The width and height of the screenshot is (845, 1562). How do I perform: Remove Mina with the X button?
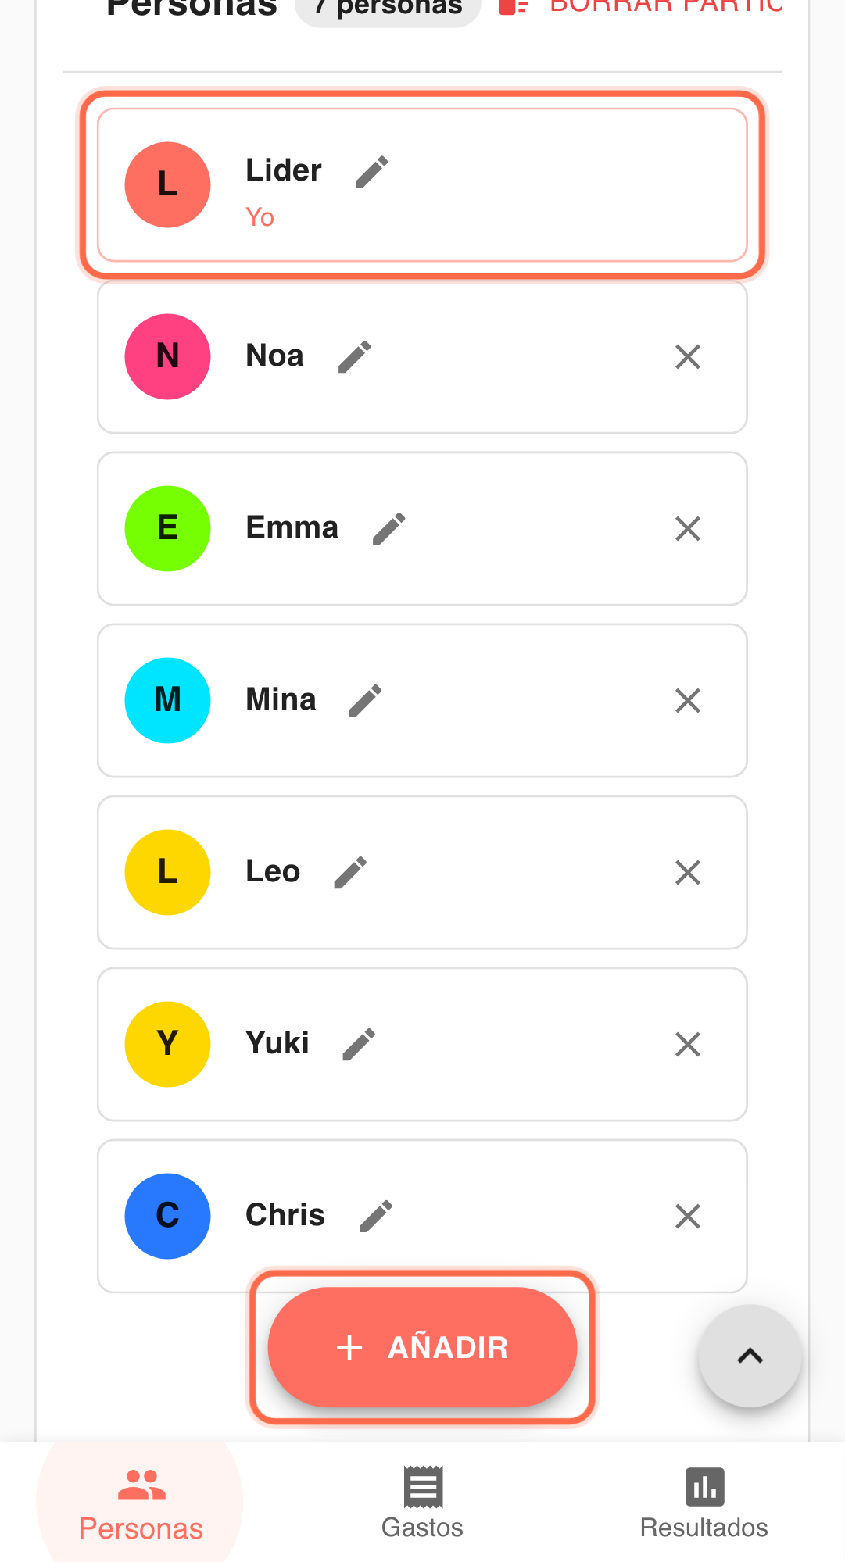687,701
